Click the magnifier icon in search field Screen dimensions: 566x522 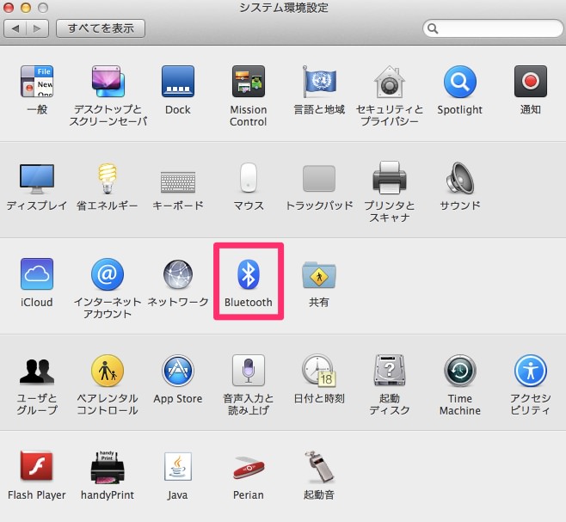[x=433, y=28]
